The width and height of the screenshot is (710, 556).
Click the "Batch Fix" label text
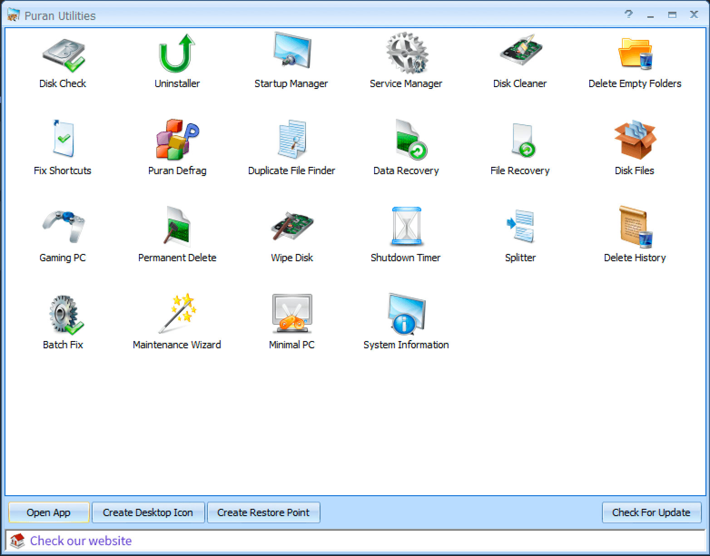coord(63,345)
